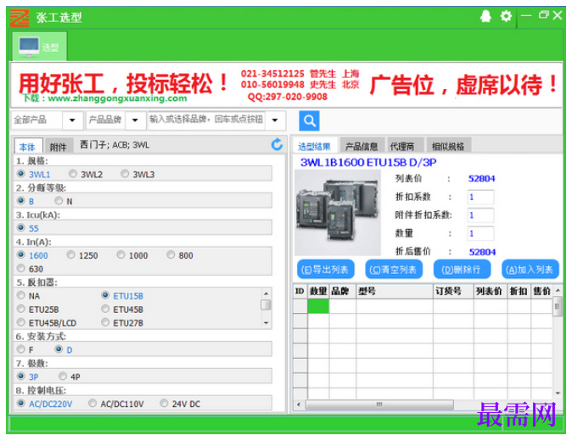The image size is (572, 441).
Task: Select rated current 800
Action: click(171, 254)
